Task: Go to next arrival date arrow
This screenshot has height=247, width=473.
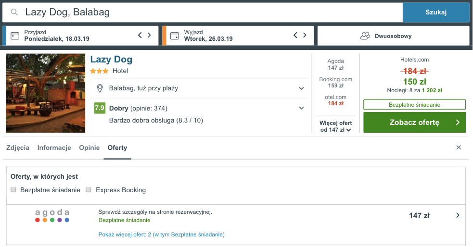Action: 149,35
